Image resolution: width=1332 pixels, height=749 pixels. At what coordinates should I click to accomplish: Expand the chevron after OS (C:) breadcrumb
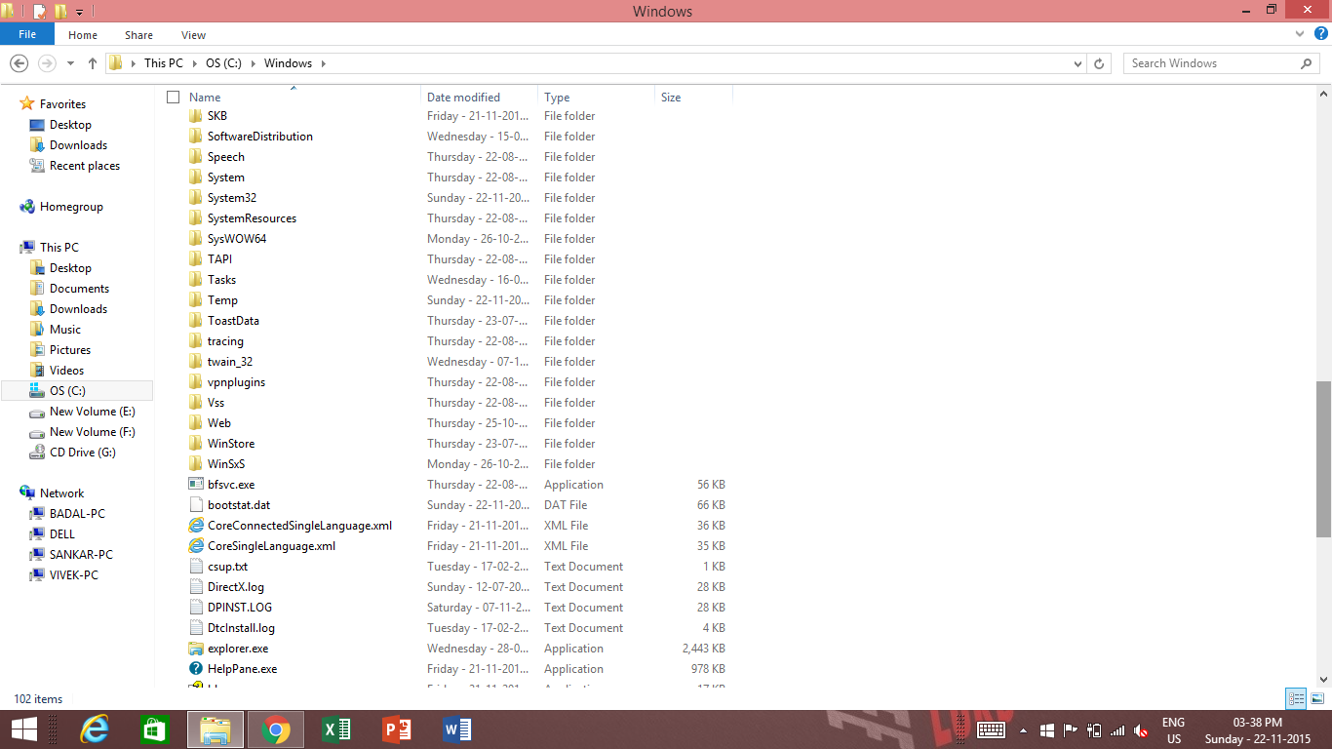tap(252, 63)
